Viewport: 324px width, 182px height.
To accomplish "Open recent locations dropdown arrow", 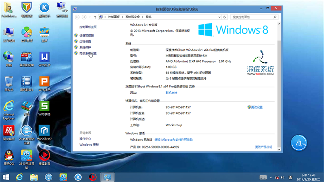I will tap(90, 17).
